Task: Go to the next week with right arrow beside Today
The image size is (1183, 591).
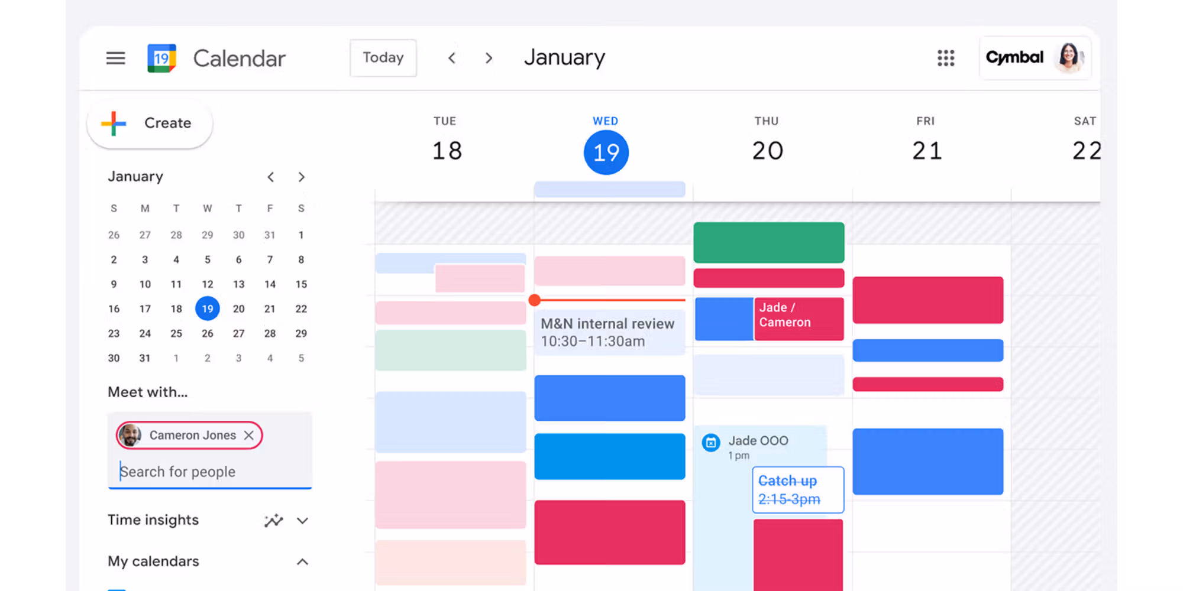Action: [x=489, y=58]
